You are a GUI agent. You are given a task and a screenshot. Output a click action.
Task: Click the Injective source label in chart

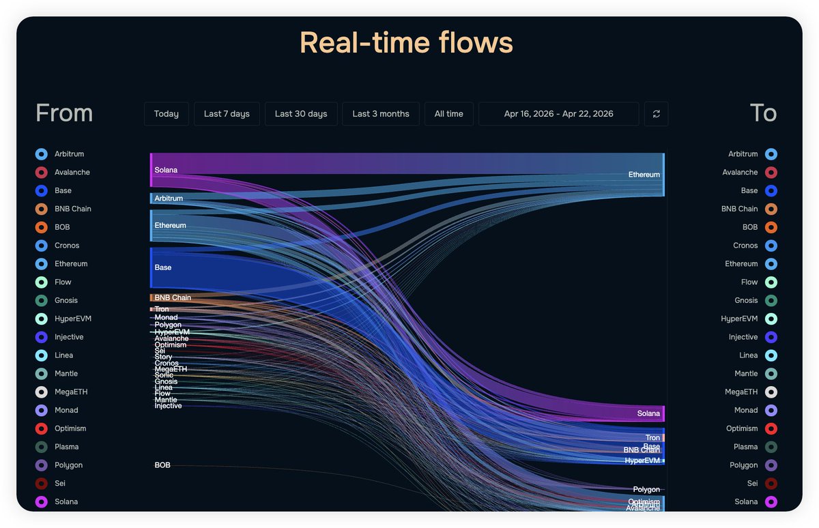[168, 406]
